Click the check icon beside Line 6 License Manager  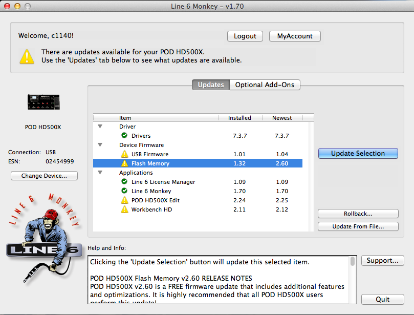(x=124, y=181)
